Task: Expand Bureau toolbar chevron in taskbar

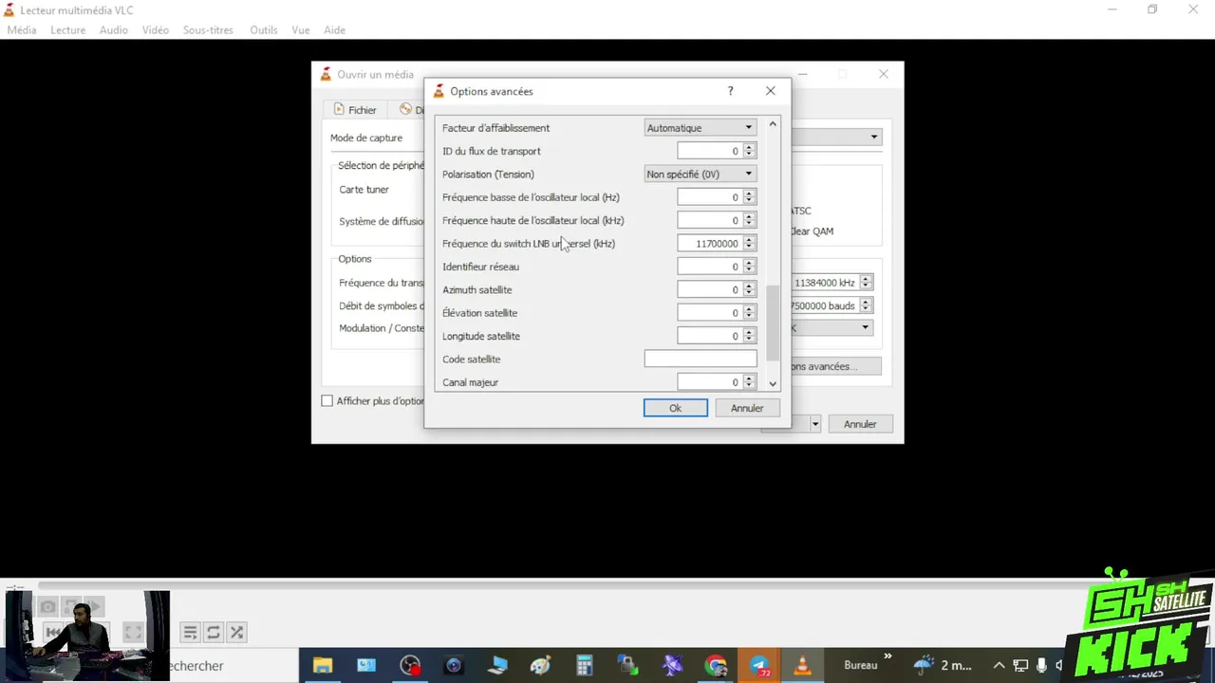Action: 888,655
